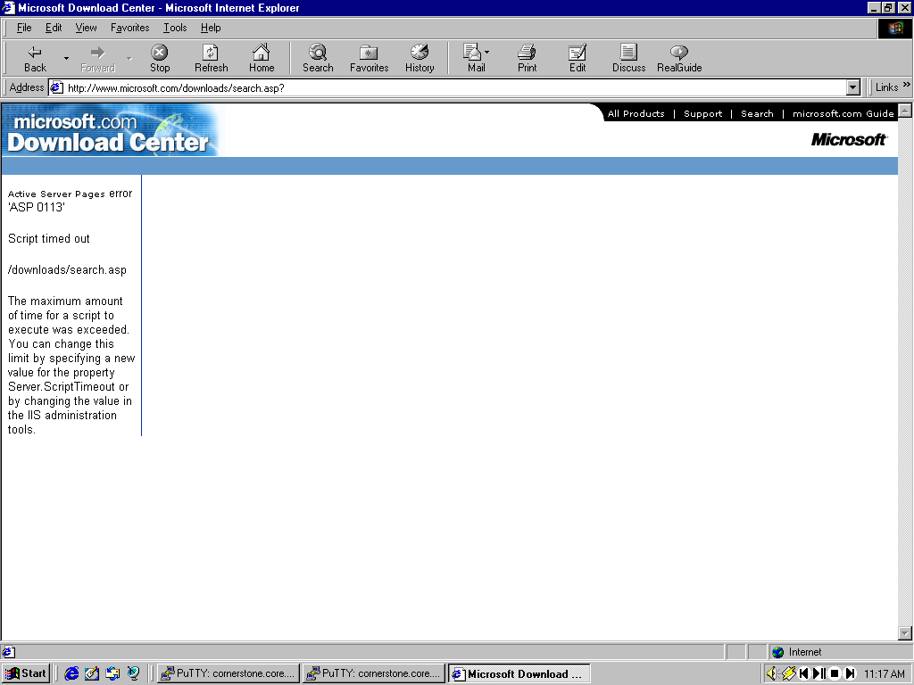The height and width of the screenshot is (685, 914).
Task: Open the Favorites menu in the menu bar
Action: click(129, 28)
